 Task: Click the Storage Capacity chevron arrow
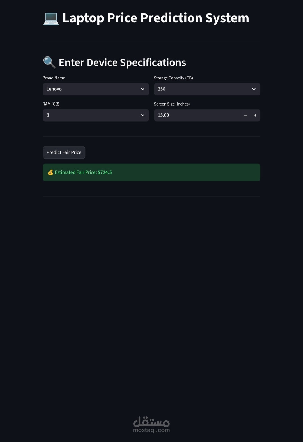click(254, 89)
